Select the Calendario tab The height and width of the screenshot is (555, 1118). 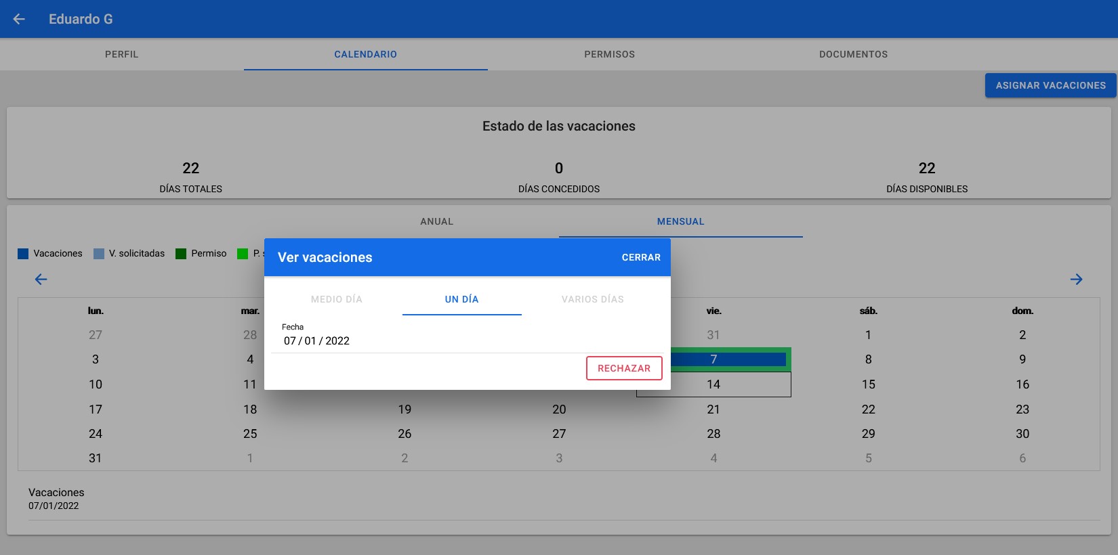click(x=365, y=54)
